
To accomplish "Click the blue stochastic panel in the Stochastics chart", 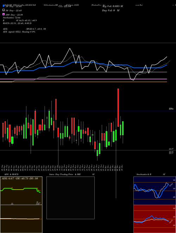I will 155,191.
